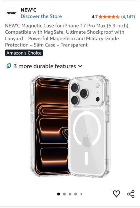Expand the durable features chevron
This screenshot has height=208, width=140.
tap(80, 66)
